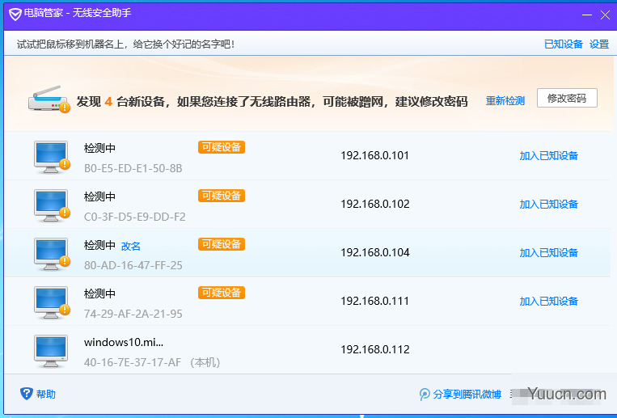Click the router warning icon

tap(49, 99)
